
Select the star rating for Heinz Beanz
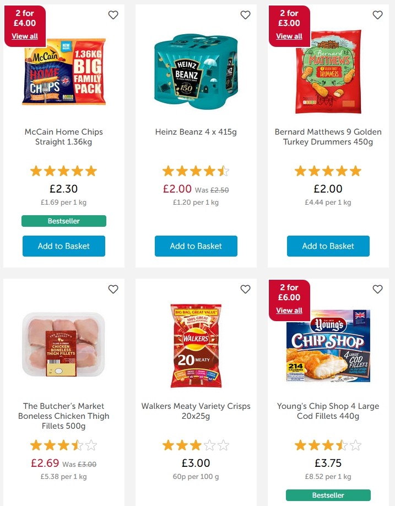(x=196, y=171)
